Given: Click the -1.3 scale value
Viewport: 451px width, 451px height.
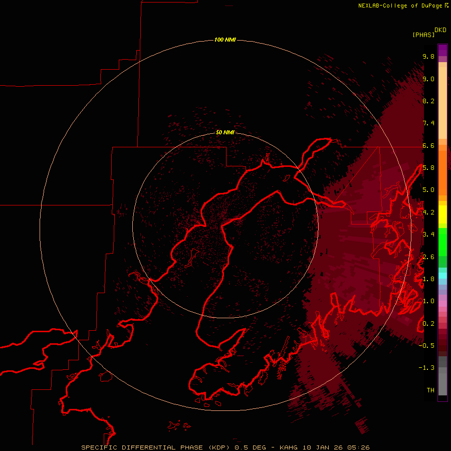Looking at the screenshot, I should (426, 368).
